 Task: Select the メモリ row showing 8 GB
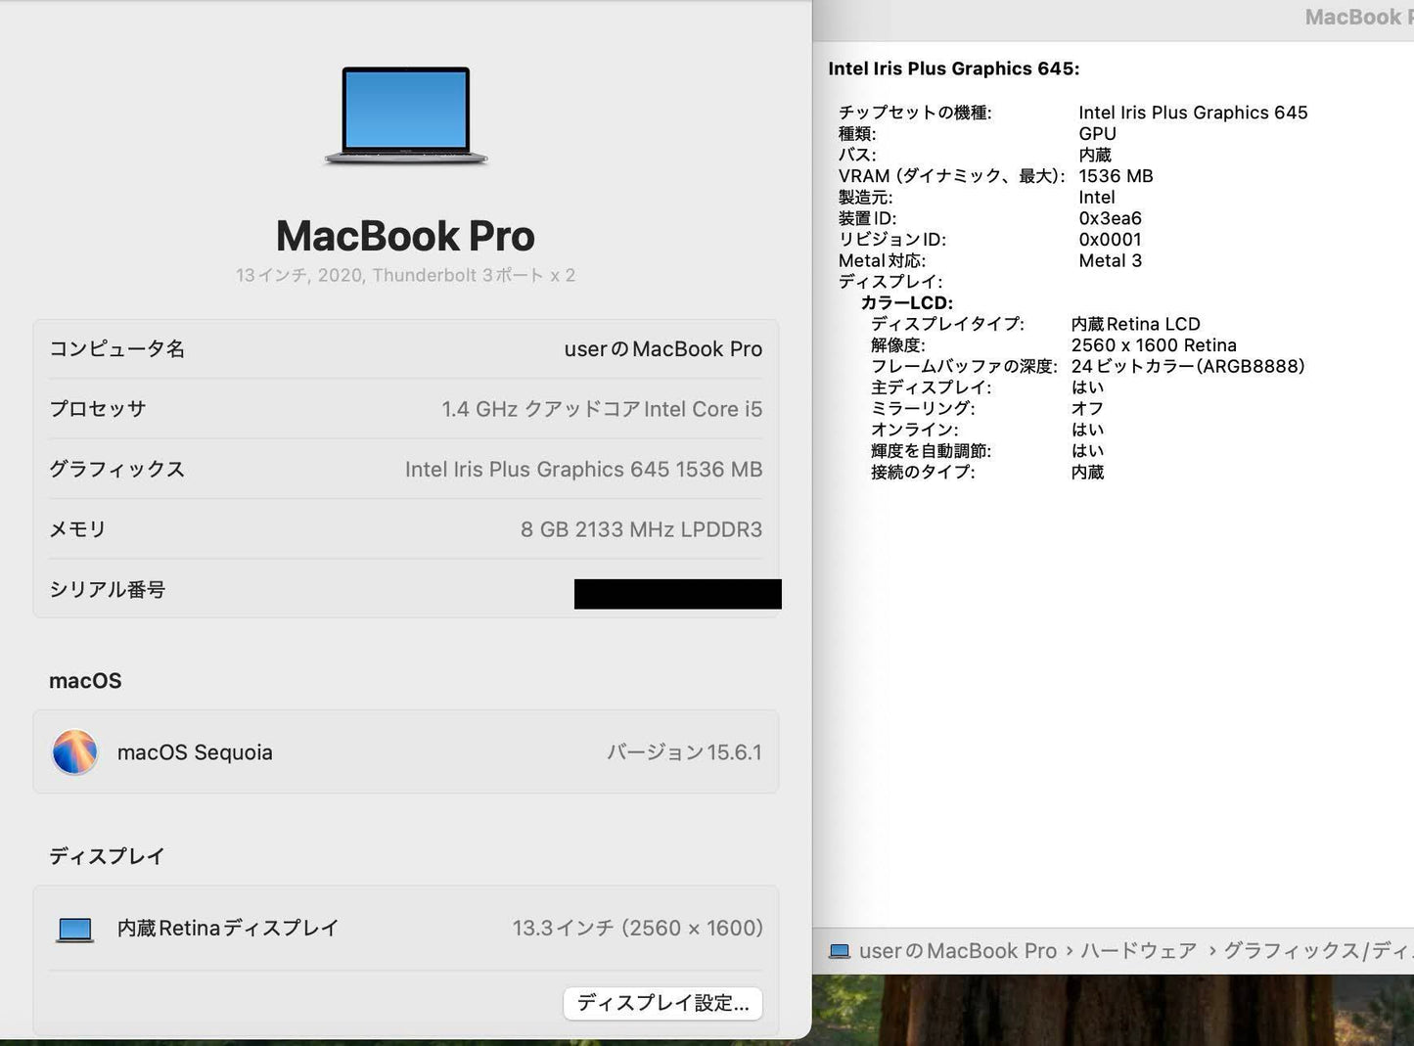pos(405,529)
